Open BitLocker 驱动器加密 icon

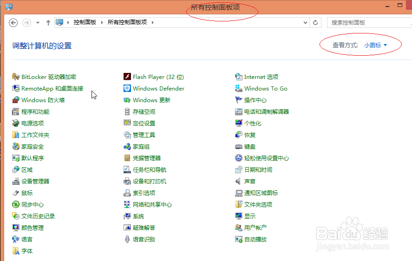tap(16, 77)
